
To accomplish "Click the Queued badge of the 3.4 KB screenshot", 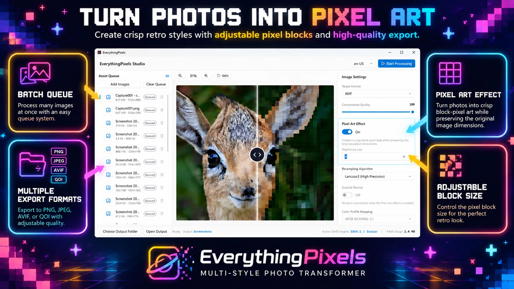I will [x=150, y=136].
